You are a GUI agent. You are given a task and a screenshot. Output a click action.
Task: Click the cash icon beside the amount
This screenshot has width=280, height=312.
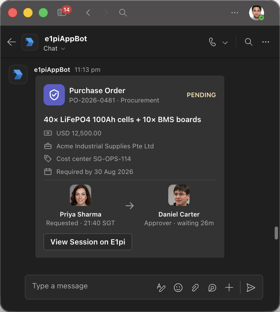click(x=48, y=133)
